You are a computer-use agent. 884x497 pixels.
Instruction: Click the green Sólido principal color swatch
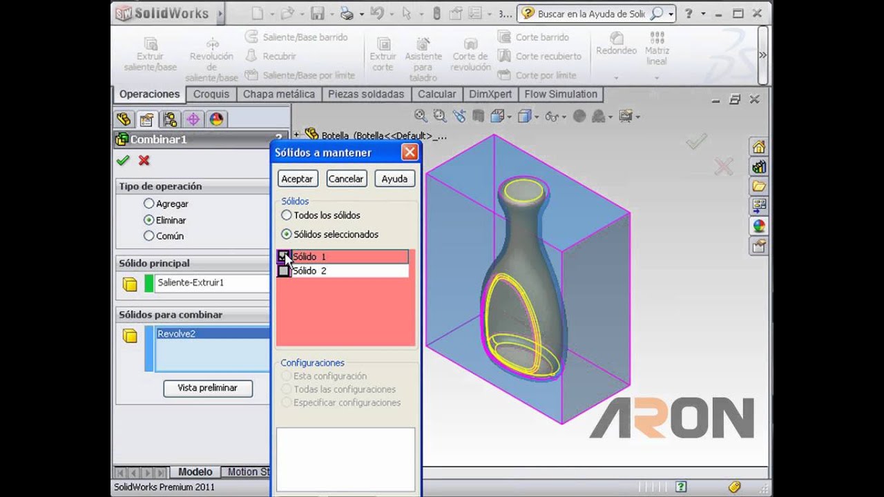tap(148, 283)
